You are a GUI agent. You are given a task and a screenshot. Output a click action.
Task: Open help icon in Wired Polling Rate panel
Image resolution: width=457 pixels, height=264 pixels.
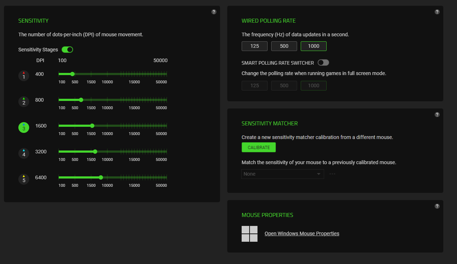437,12
